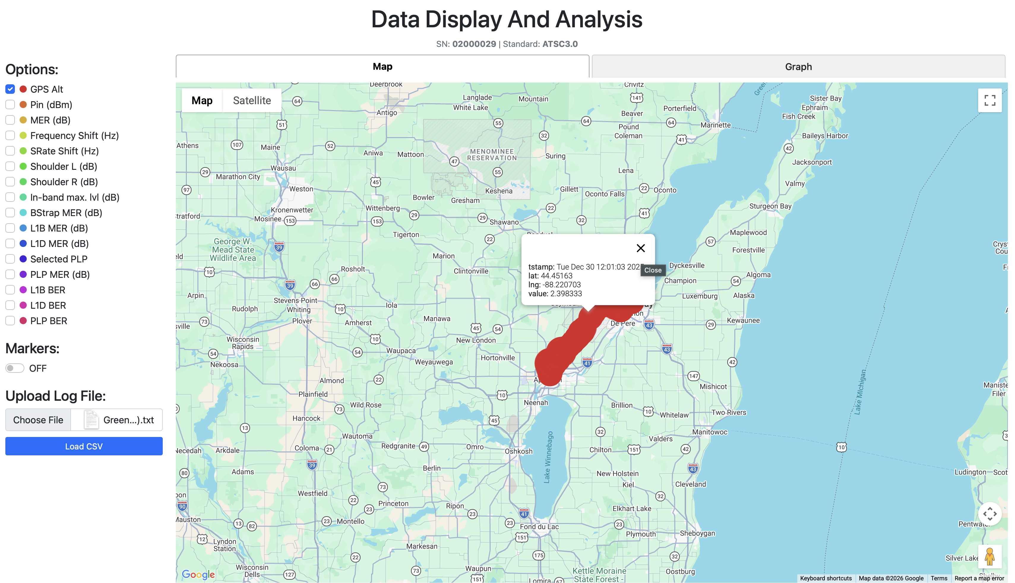Toggle fullscreen map view icon
Viewport: 1015px width, 583px height.
coord(989,100)
